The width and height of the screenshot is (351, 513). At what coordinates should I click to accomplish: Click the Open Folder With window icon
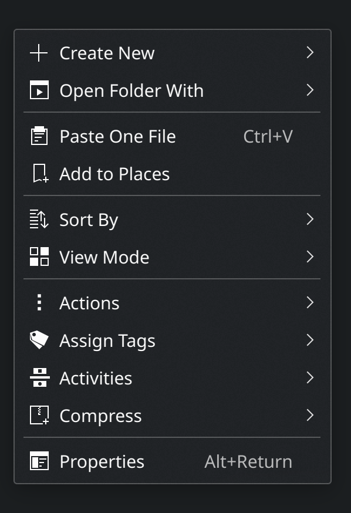pyautogui.click(x=39, y=90)
